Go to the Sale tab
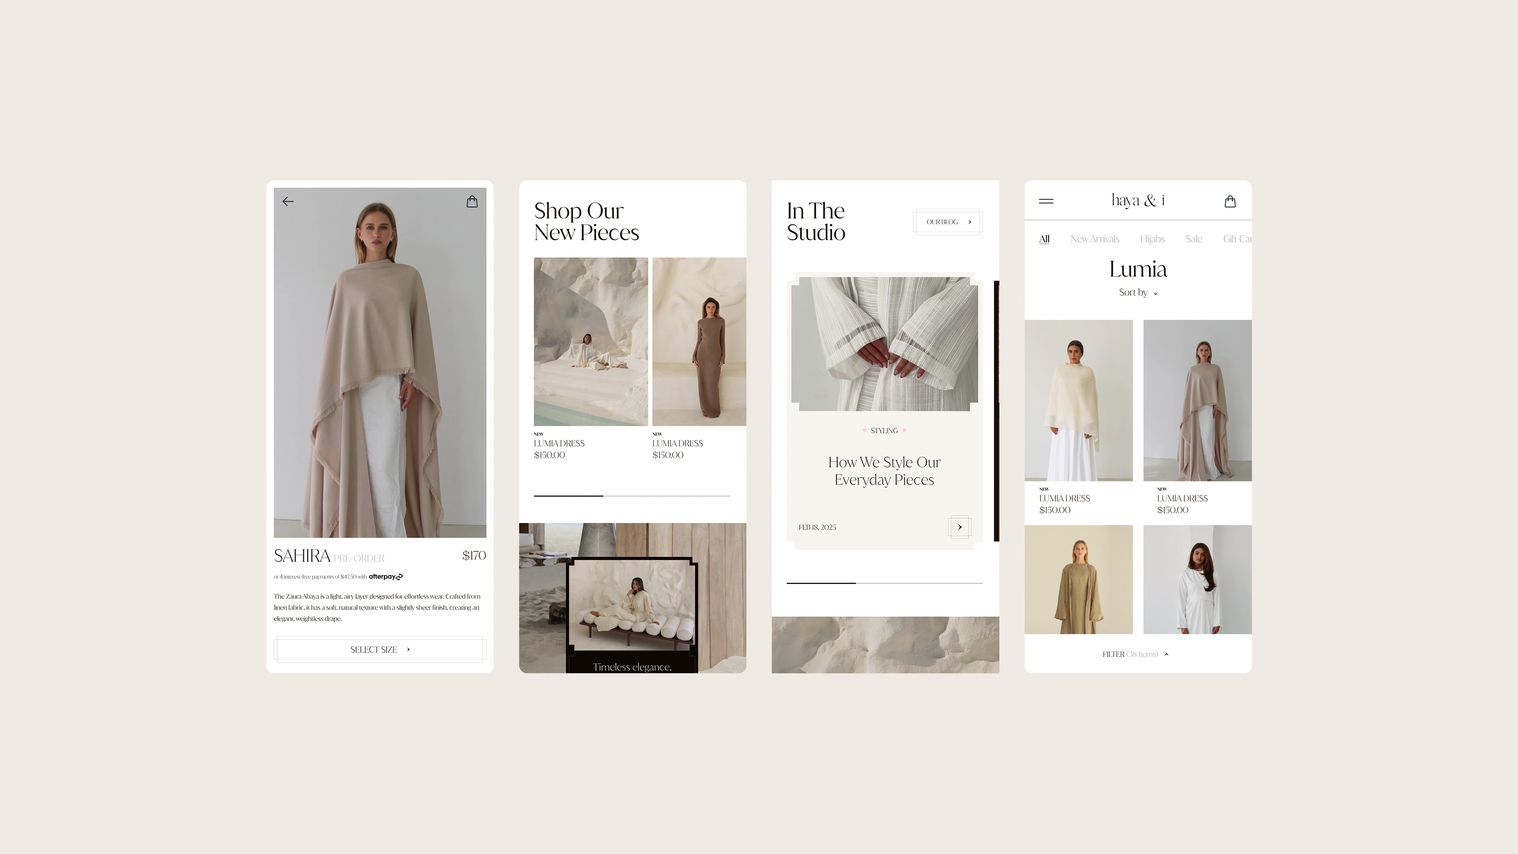1518x854 pixels. (1193, 239)
